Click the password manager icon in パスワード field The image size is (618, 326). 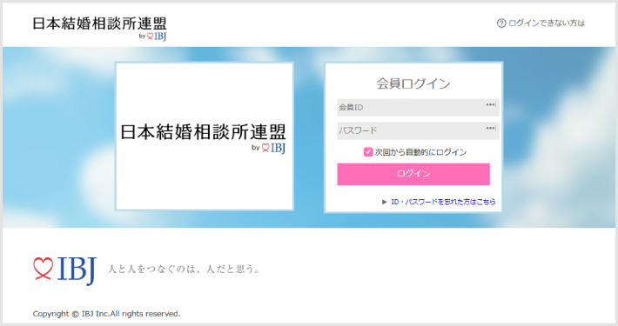tap(491, 128)
